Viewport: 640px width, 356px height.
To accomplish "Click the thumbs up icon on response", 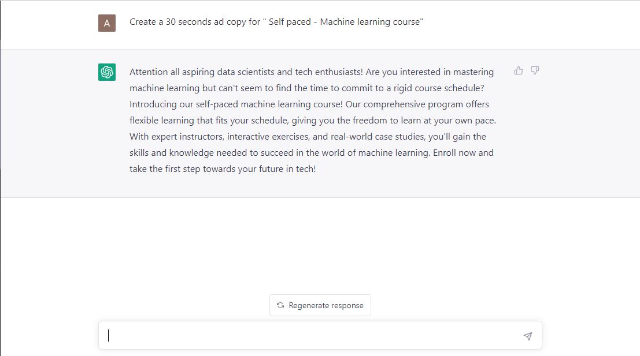I will 518,71.
